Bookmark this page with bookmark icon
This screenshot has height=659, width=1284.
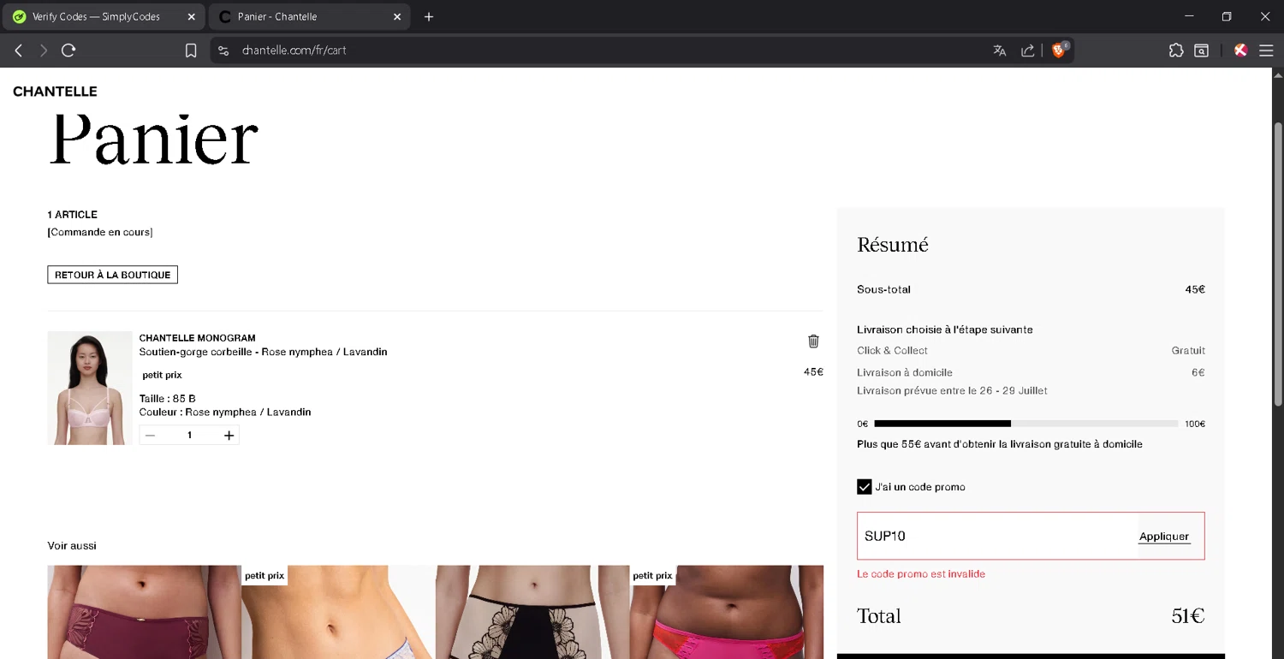[x=191, y=50]
